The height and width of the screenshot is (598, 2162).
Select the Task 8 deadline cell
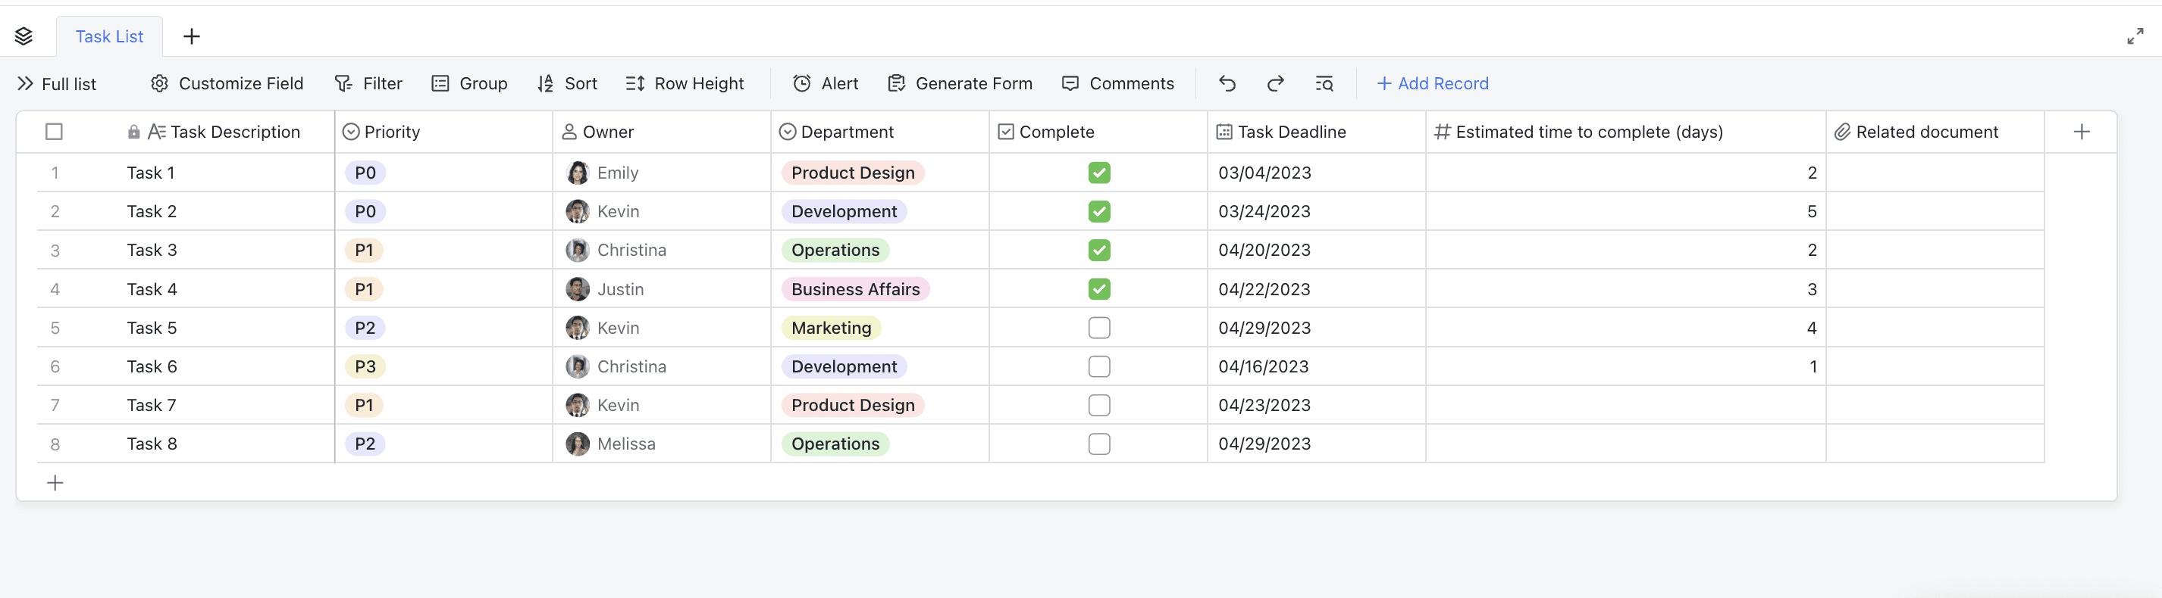click(x=1314, y=444)
